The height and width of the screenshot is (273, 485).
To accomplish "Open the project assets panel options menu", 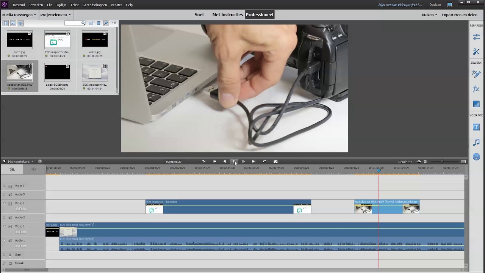I will coord(114,24).
